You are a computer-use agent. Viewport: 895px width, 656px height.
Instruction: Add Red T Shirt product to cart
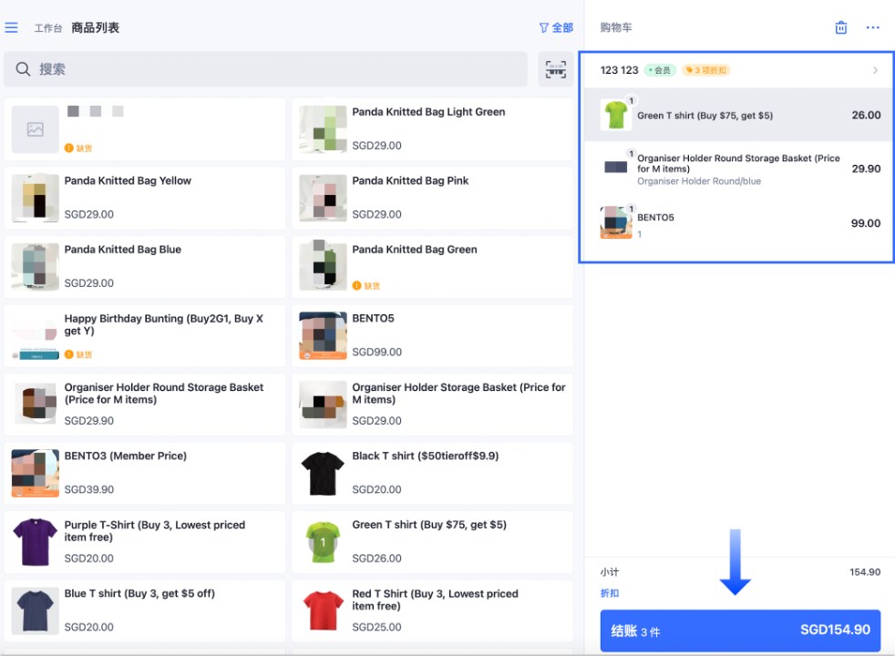click(x=432, y=611)
